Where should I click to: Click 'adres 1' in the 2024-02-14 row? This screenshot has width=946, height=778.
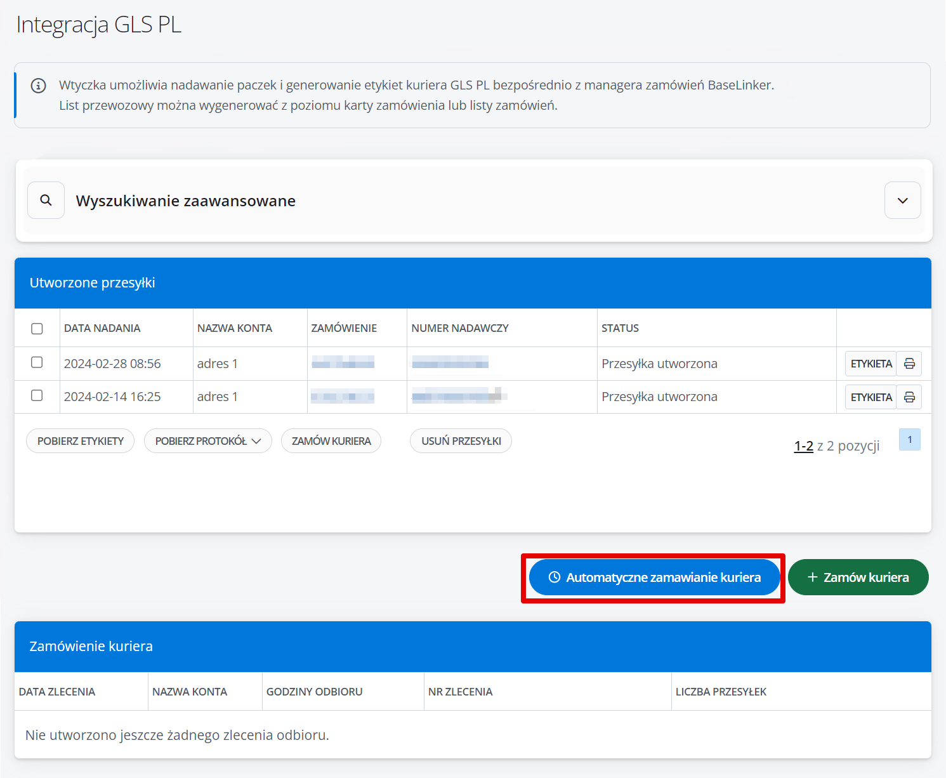218,397
